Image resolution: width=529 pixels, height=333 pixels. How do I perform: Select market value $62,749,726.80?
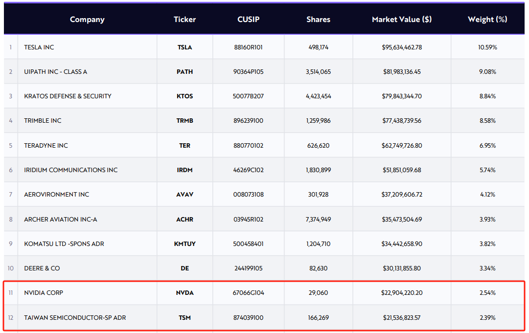pos(401,146)
